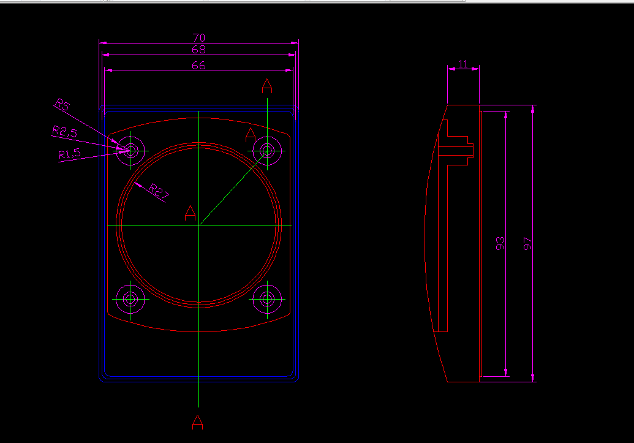Image resolution: width=634 pixels, height=443 pixels.
Task: Click the top-left mounting hole crosshair
Action: pyautogui.click(x=130, y=151)
